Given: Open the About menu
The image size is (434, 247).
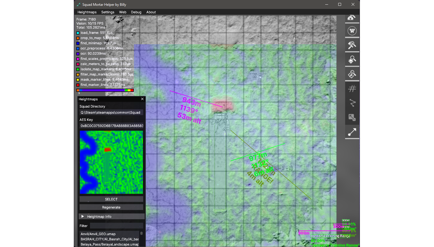Looking at the screenshot, I should [x=151, y=12].
